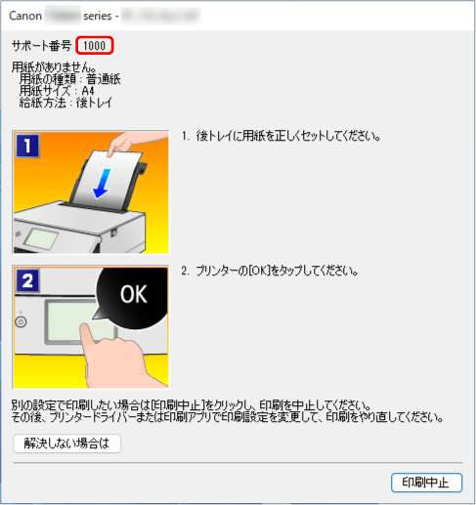Click the 給紙方法 後トレイ line

pyautogui.click(x=65, y=103)
